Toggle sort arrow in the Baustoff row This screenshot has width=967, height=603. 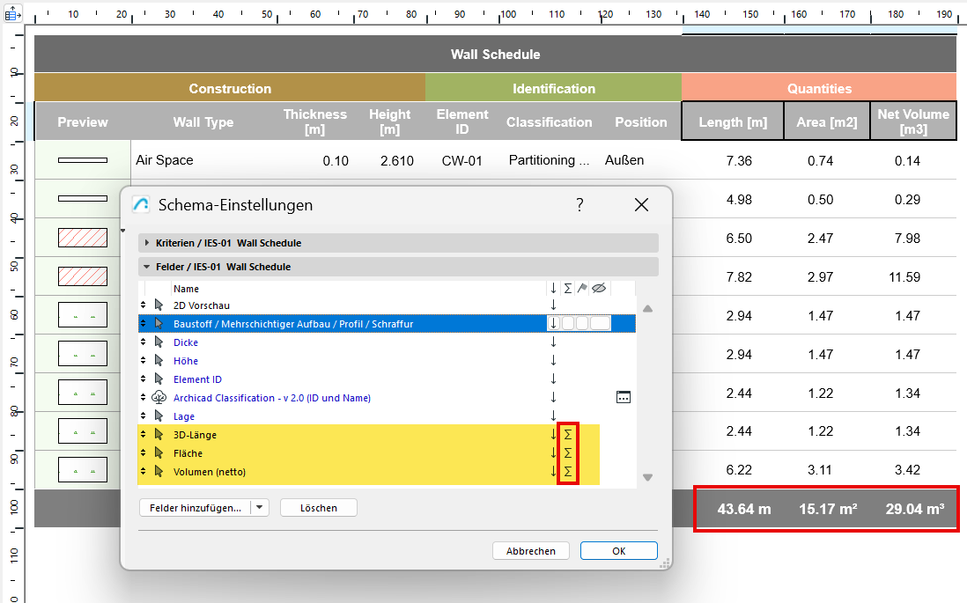click(553, 323)
